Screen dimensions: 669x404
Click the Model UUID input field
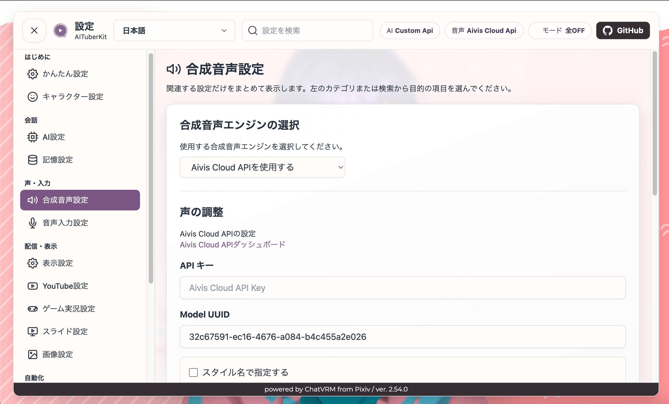click(403, 337)
